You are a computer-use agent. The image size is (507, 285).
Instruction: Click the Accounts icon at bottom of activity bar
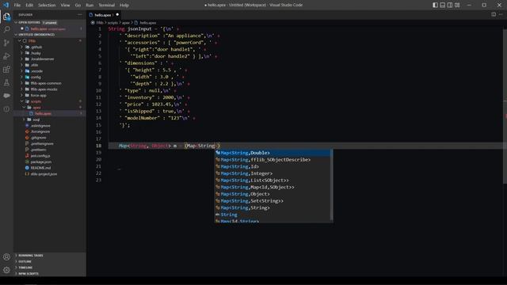[6, 256]
